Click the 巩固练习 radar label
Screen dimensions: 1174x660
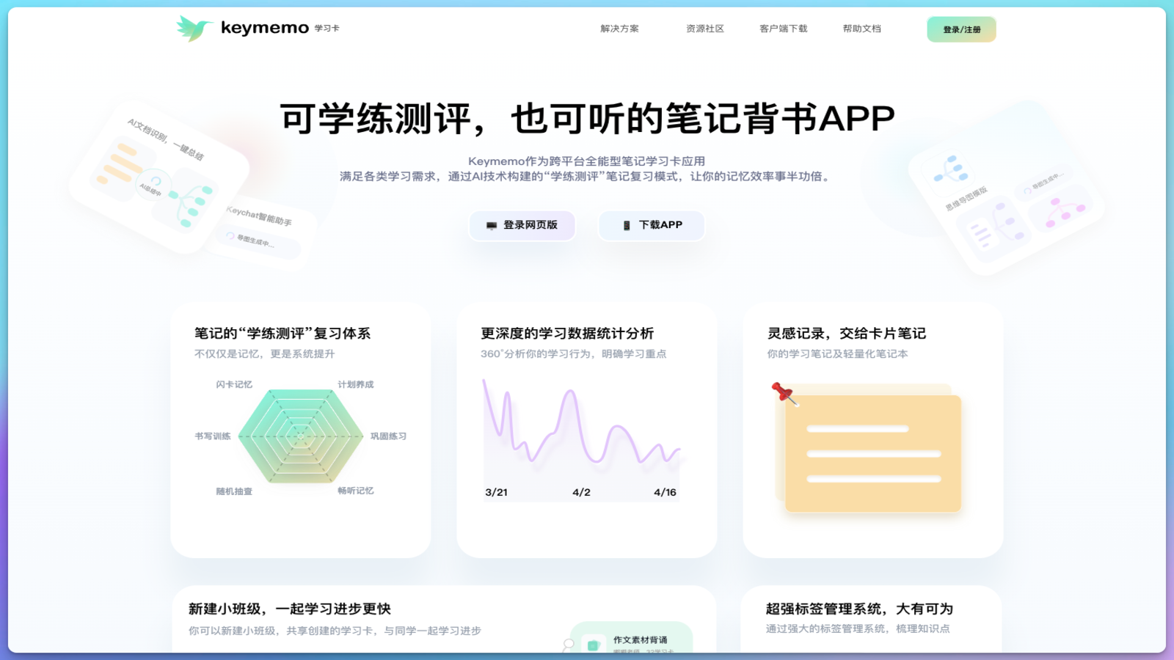(388, 436)
